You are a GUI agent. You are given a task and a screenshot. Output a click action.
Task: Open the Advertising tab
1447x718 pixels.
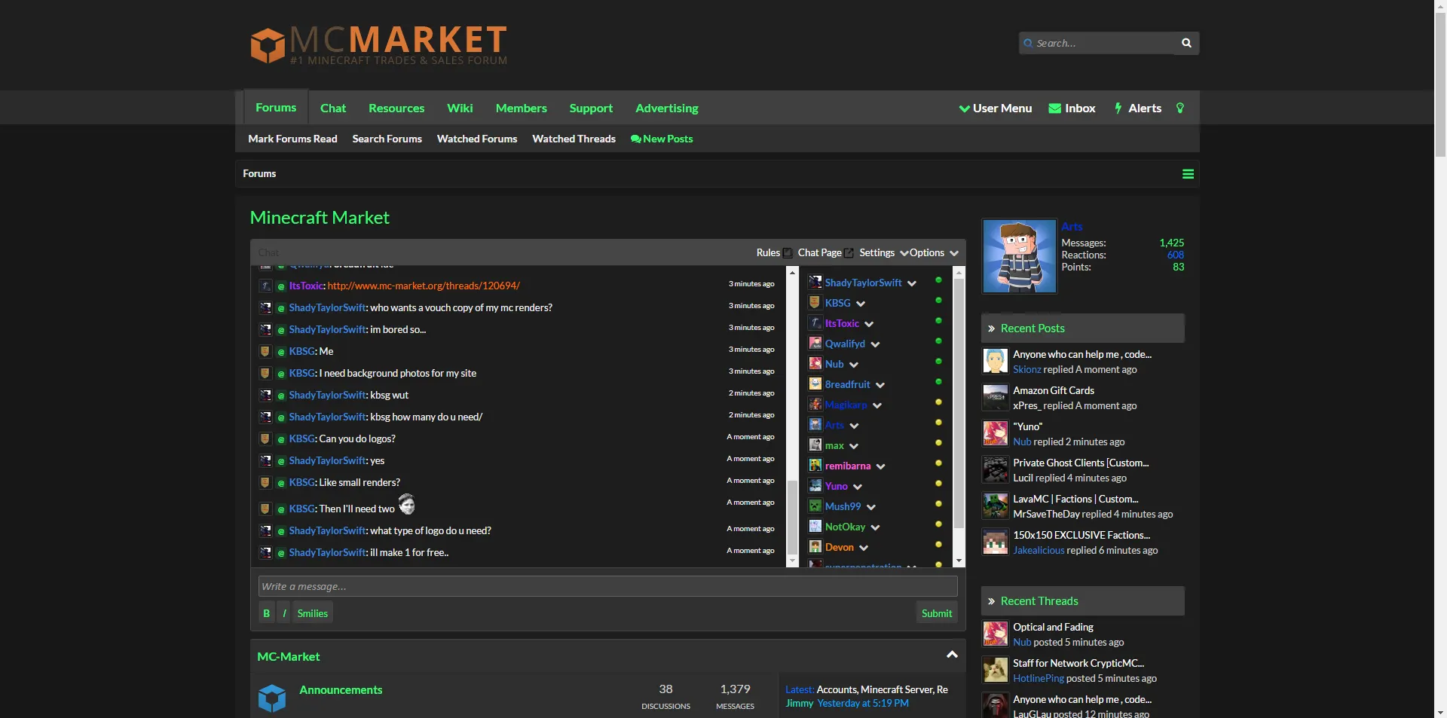point(667,108)
